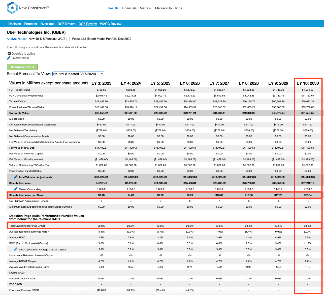Click Focus List (Short) Model Portfolio text
324x295 pixels.
coord(102,39)
